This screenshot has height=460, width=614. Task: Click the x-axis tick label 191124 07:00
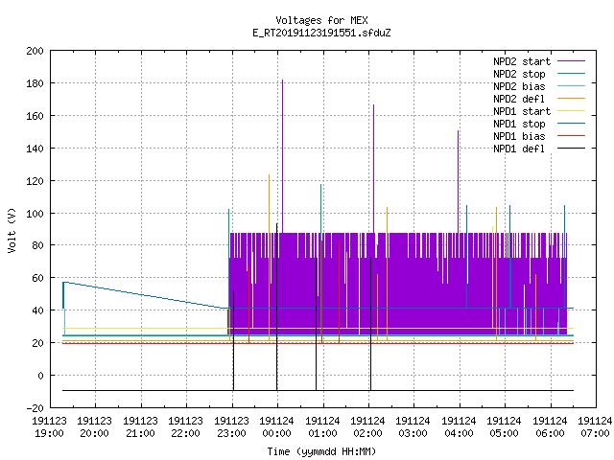[x=595, y=427]
